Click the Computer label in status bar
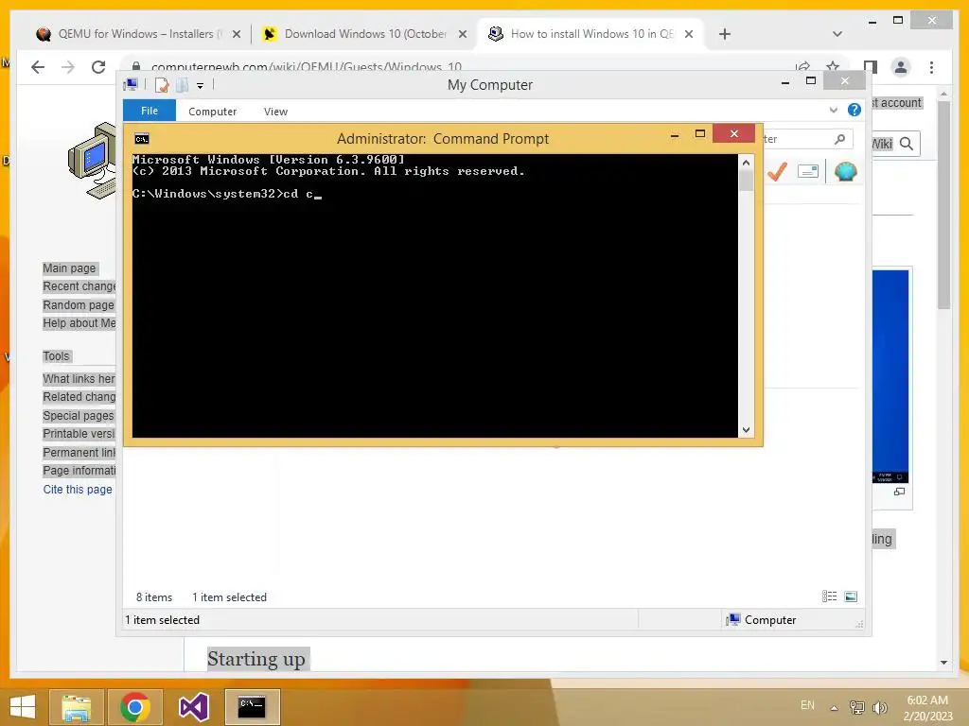The height and width of the screenshot is (726, 969). click(770, 620)
